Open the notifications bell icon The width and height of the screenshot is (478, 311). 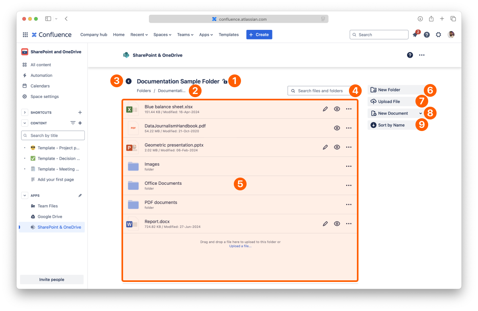[415, 35]
